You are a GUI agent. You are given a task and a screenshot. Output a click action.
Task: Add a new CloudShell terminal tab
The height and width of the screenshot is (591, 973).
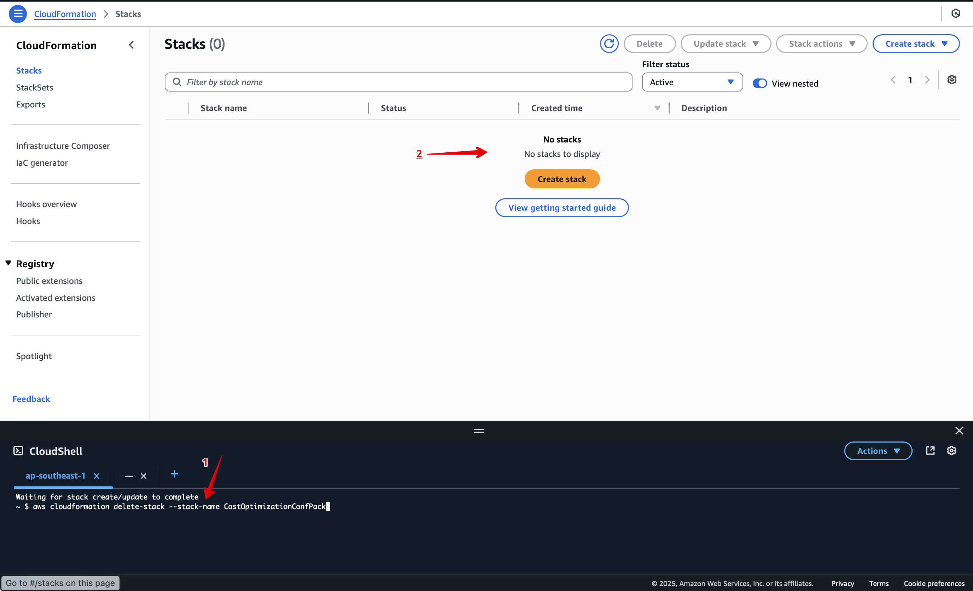click(174, 475)
